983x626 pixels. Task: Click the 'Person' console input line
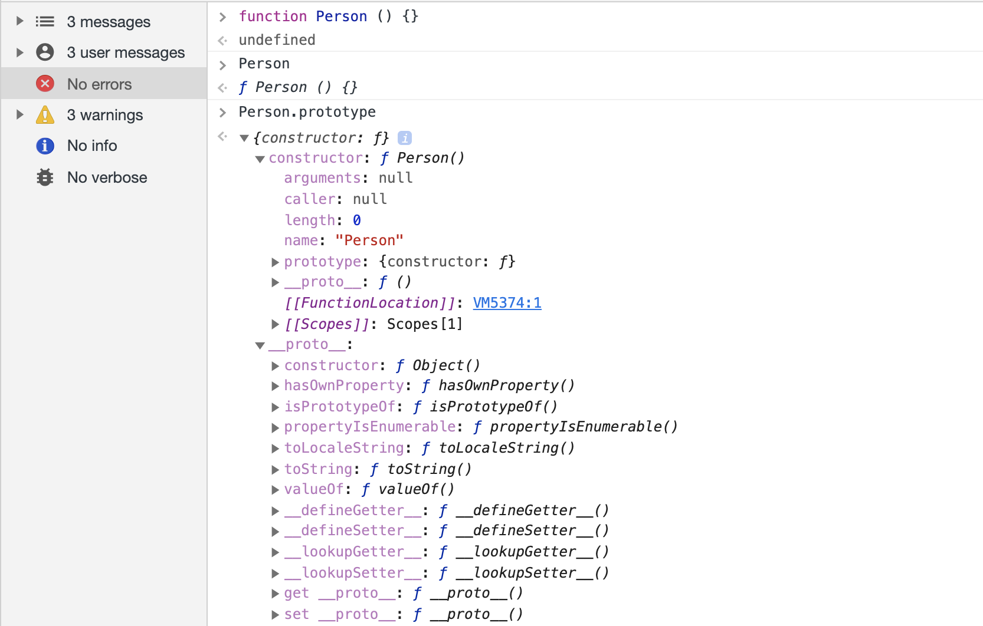click(264, 64)
